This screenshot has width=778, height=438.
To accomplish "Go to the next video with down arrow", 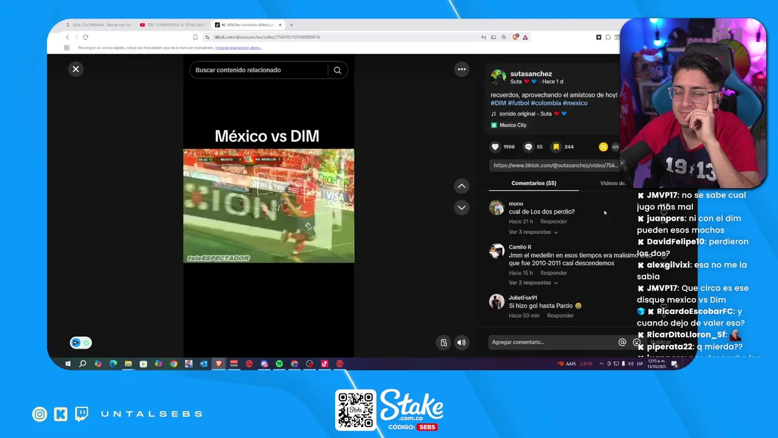I will coord(462,207).
